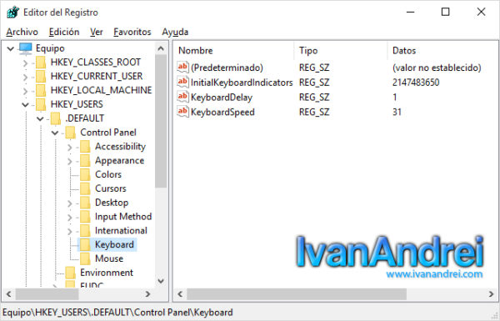This screenshot has height=321, width=500.
Task: Collapse the Equipo root node
Action: [11, 48]
